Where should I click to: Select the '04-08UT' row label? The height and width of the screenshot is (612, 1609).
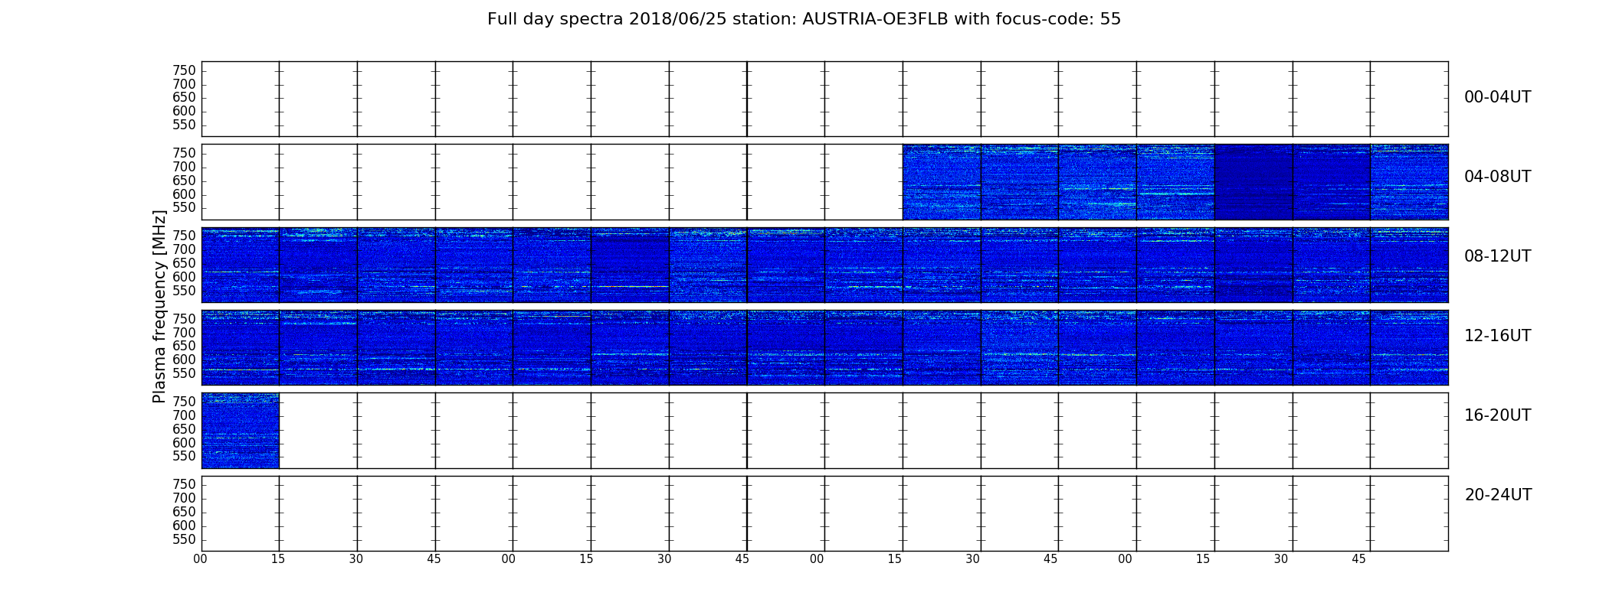click(1497, 177)
